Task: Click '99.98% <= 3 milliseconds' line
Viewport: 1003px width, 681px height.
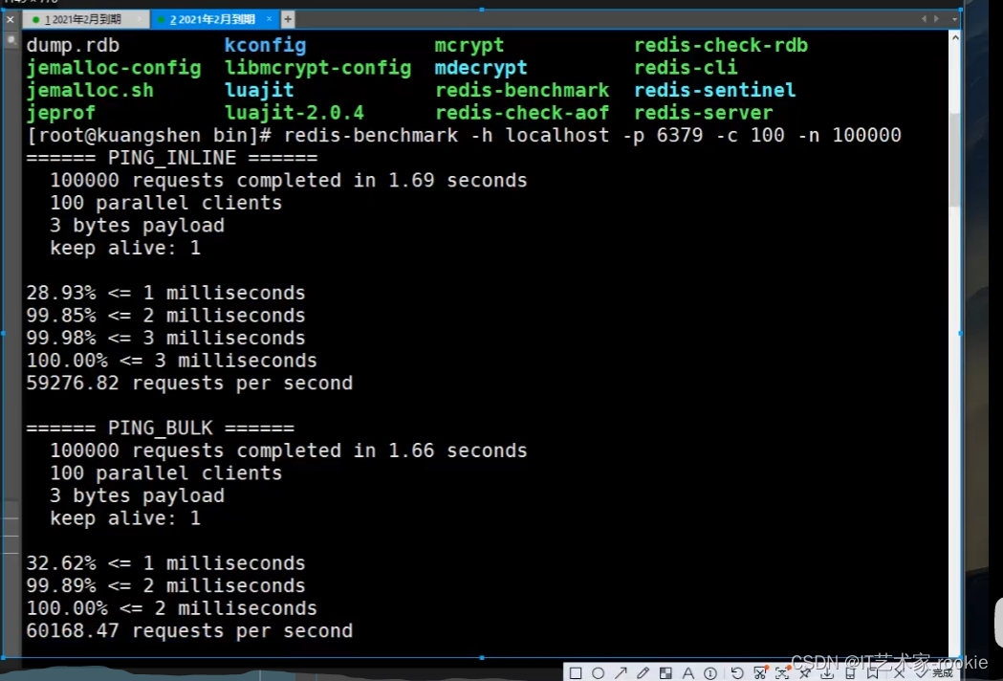Action: pos(165,338)
